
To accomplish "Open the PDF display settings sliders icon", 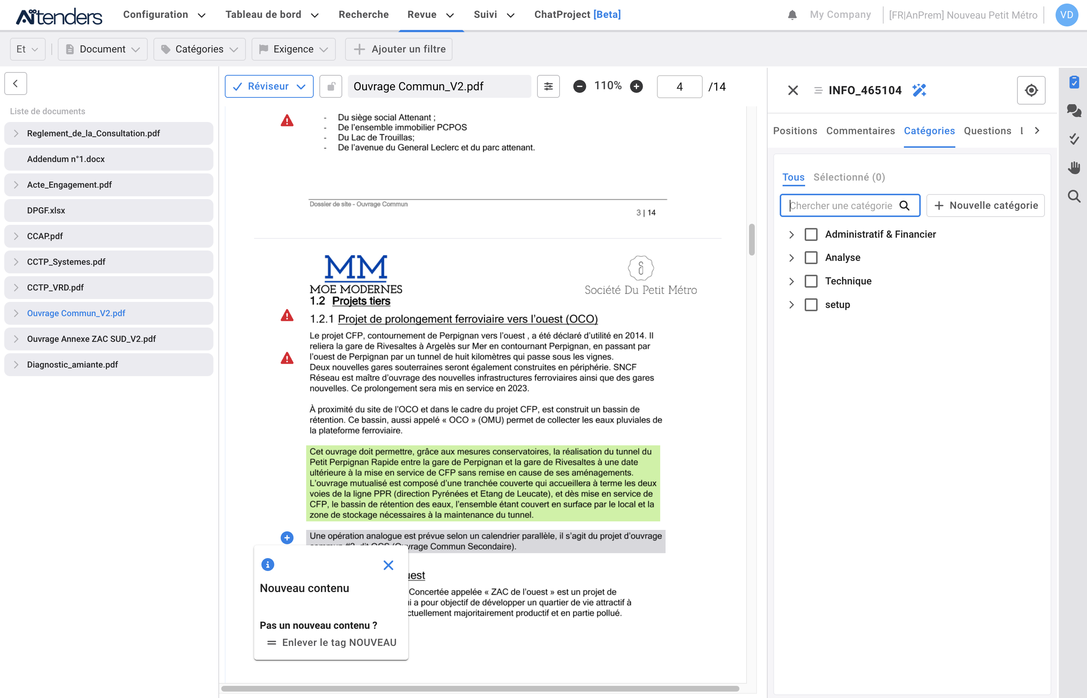I will tap(548, 86).
